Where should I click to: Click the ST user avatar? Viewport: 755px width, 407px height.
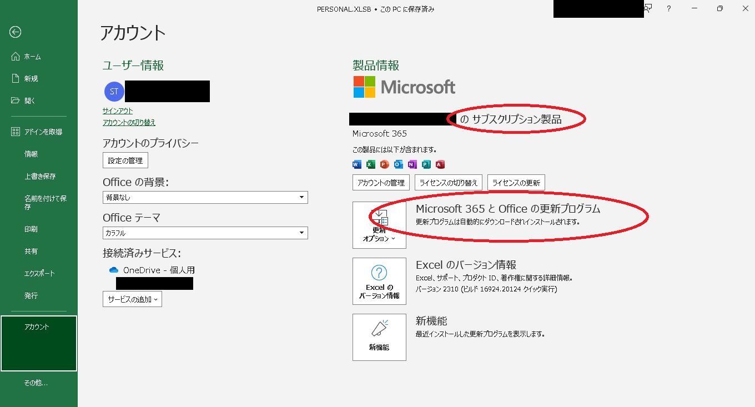pyautogui.click(x=114, y=92)
